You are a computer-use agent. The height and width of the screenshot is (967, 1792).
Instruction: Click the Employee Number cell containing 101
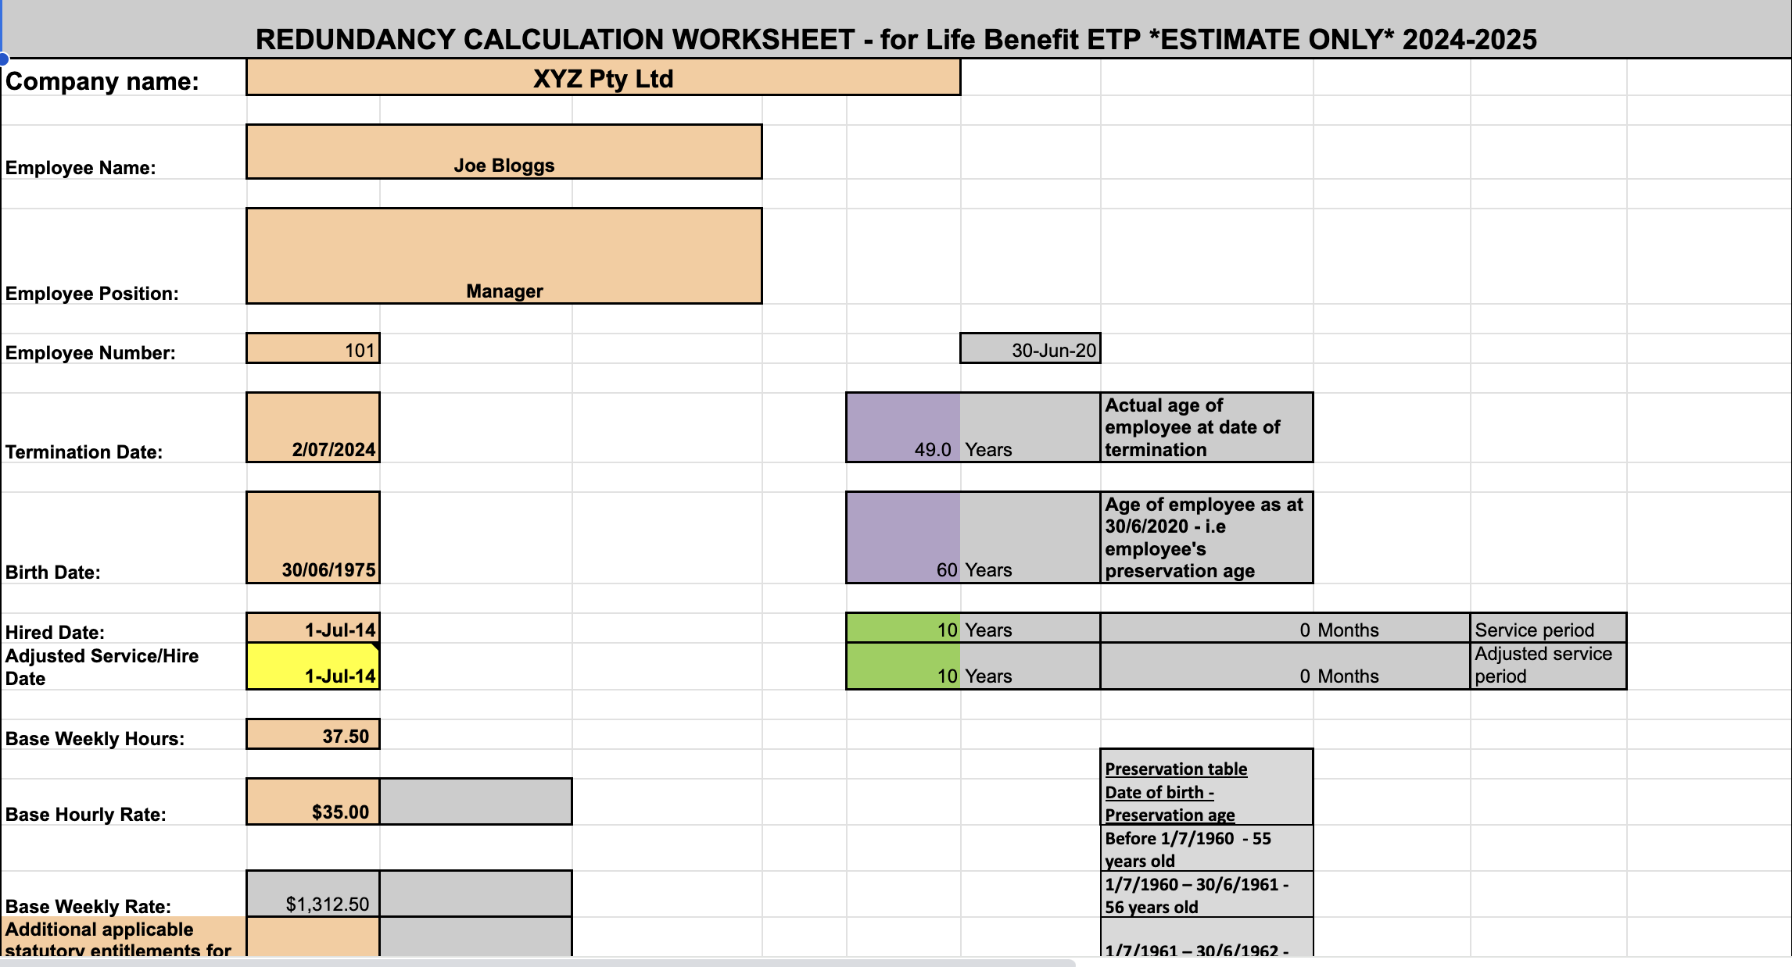313,349
